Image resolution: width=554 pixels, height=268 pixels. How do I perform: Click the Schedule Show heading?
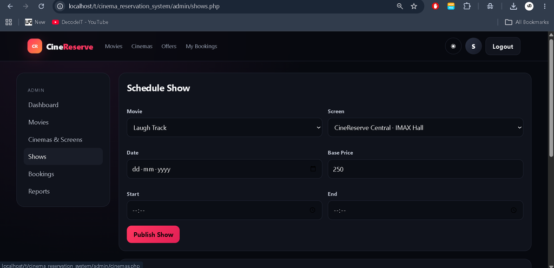[x=159, y=88]
